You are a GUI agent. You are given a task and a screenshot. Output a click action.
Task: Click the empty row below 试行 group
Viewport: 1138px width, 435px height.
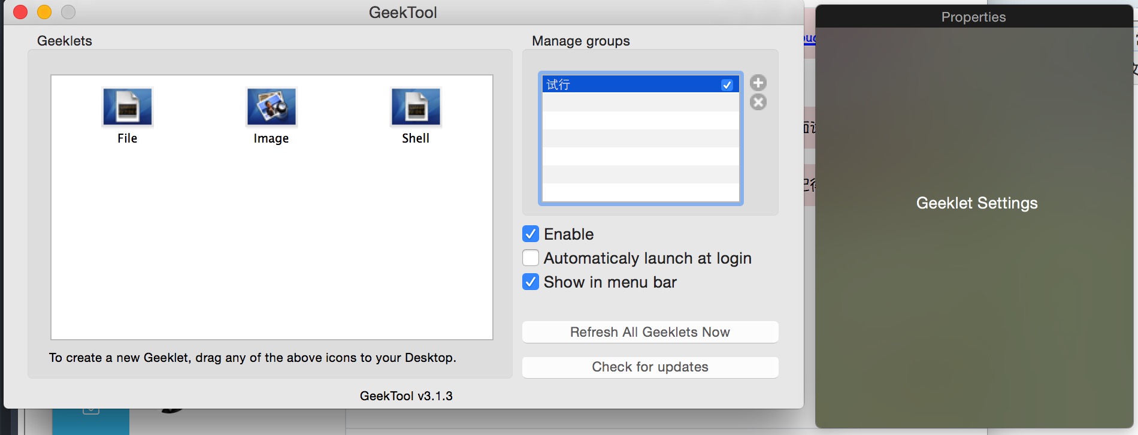click(640, 102)
